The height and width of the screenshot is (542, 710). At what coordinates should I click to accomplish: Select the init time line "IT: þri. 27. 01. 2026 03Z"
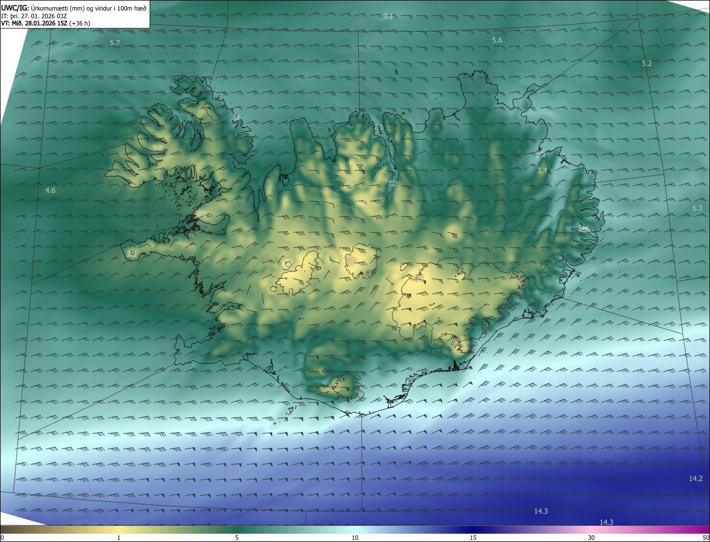(34, 16)
